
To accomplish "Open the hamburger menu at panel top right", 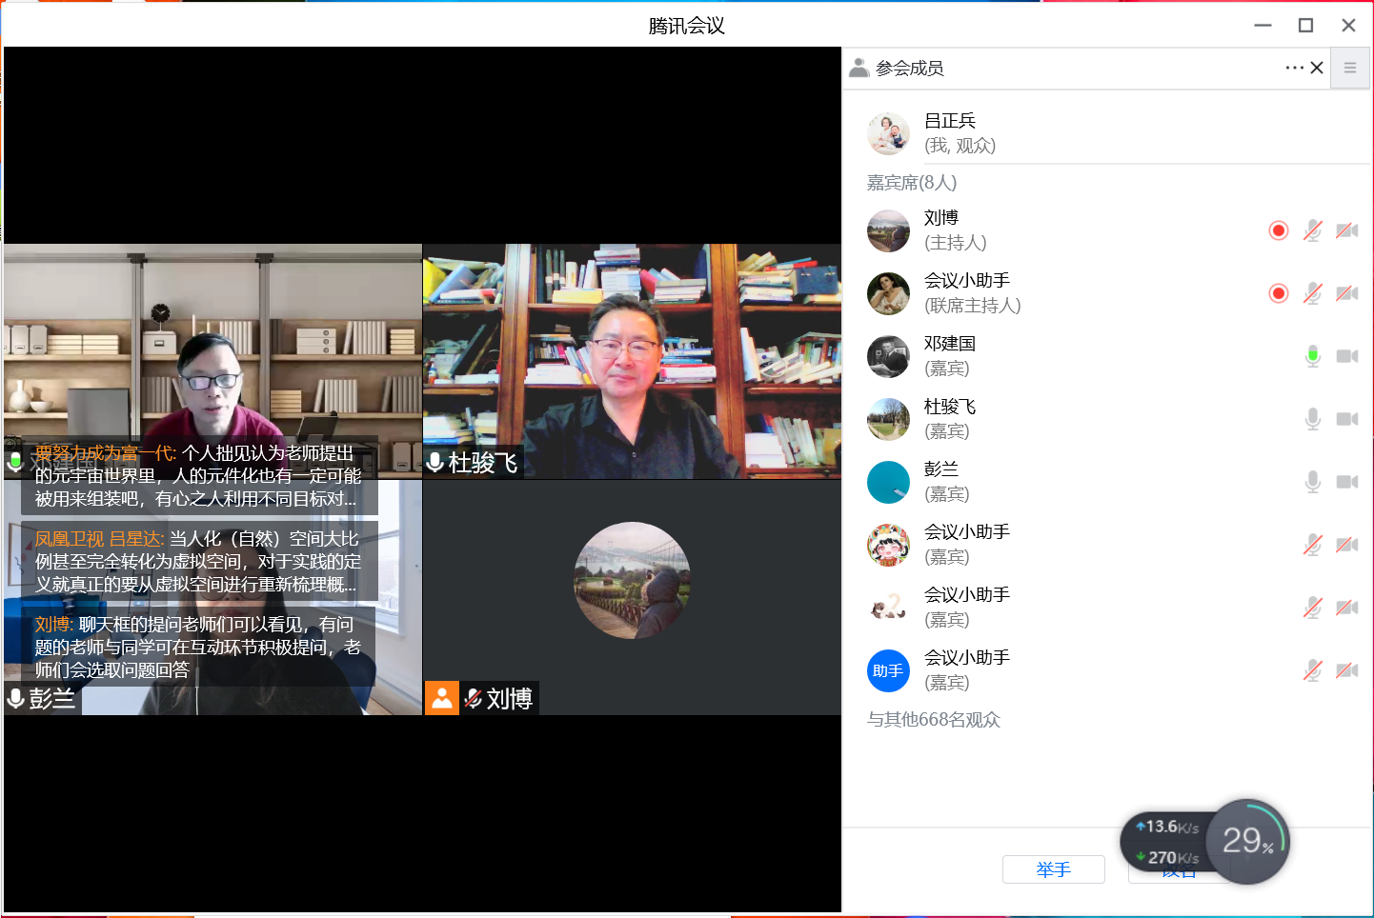I will coord(1349,68).
